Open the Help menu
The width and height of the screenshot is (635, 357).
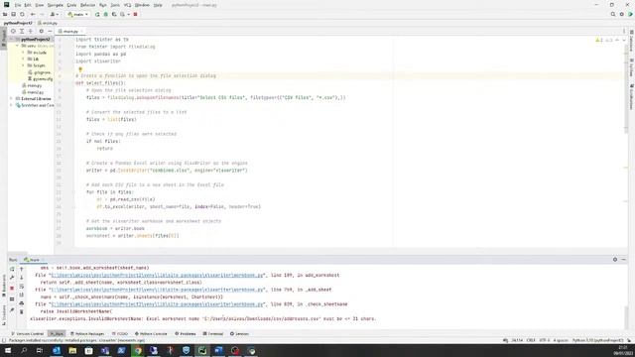click(158, 5)
